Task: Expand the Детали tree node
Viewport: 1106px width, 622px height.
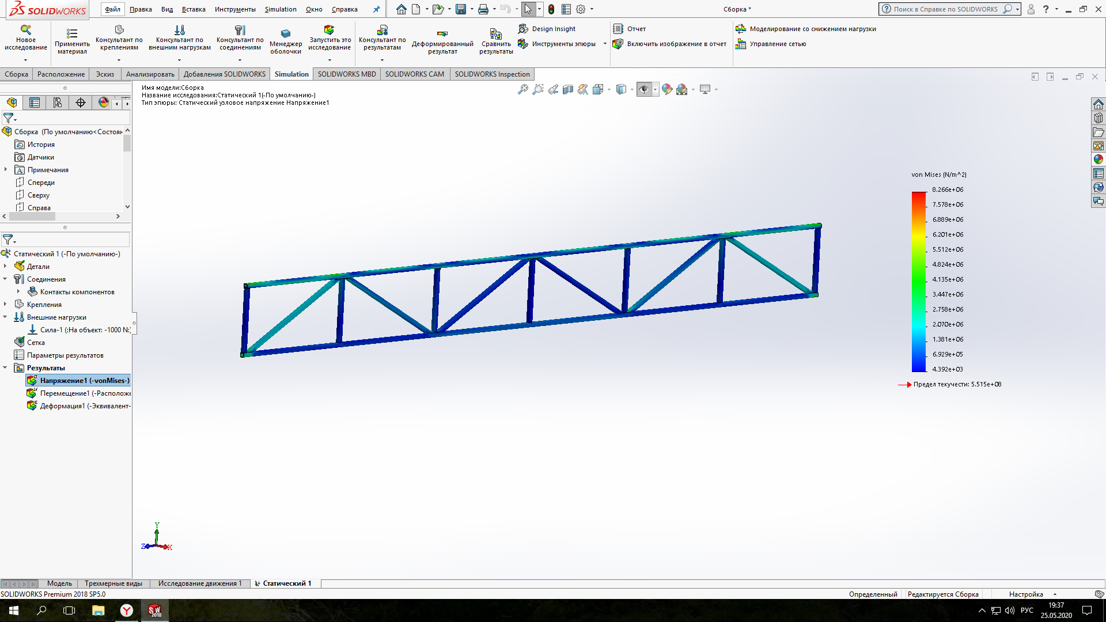Action: tap(5, 266)
